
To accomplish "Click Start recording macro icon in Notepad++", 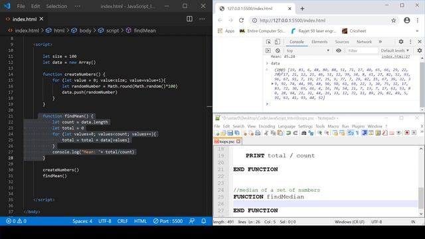I will pos(407,133).
